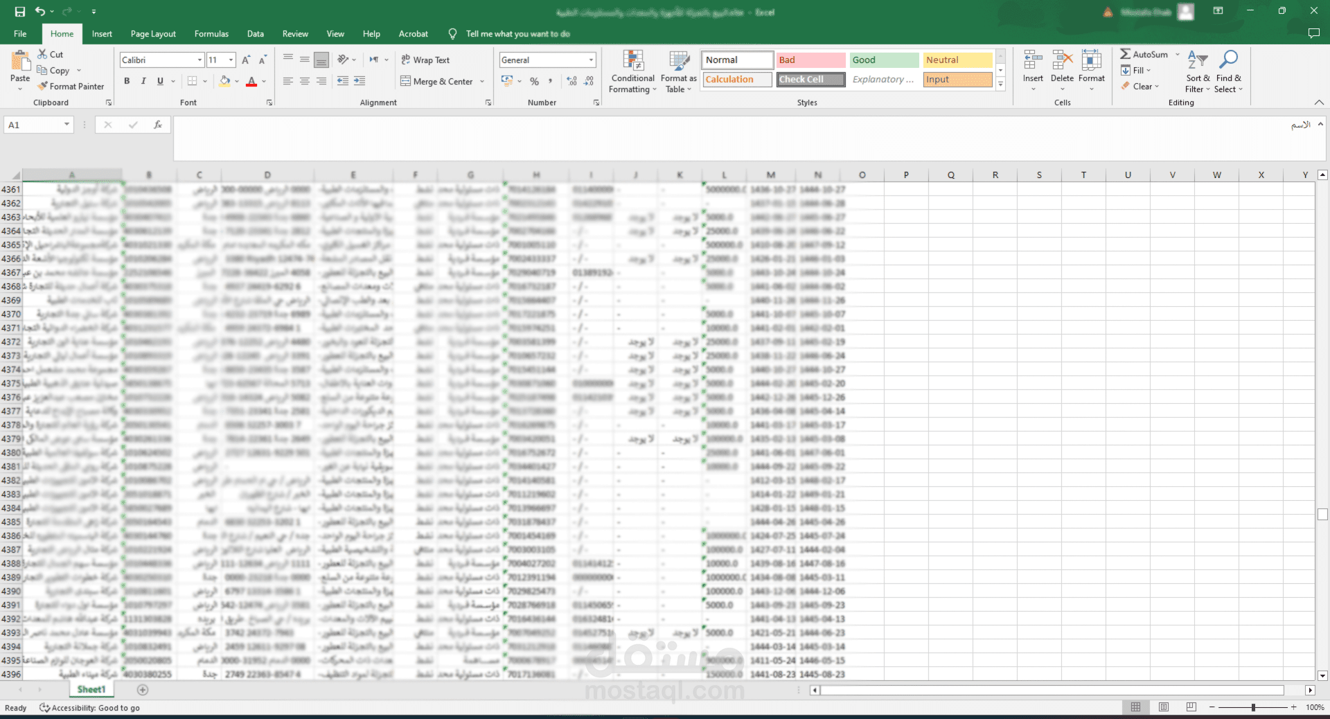Viewport: 1330px width, 719px height.
Task: Switch to the Data tab
Action: 256,33
